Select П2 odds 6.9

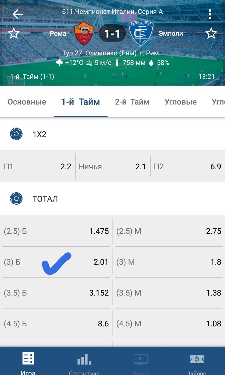coord(187,167)
